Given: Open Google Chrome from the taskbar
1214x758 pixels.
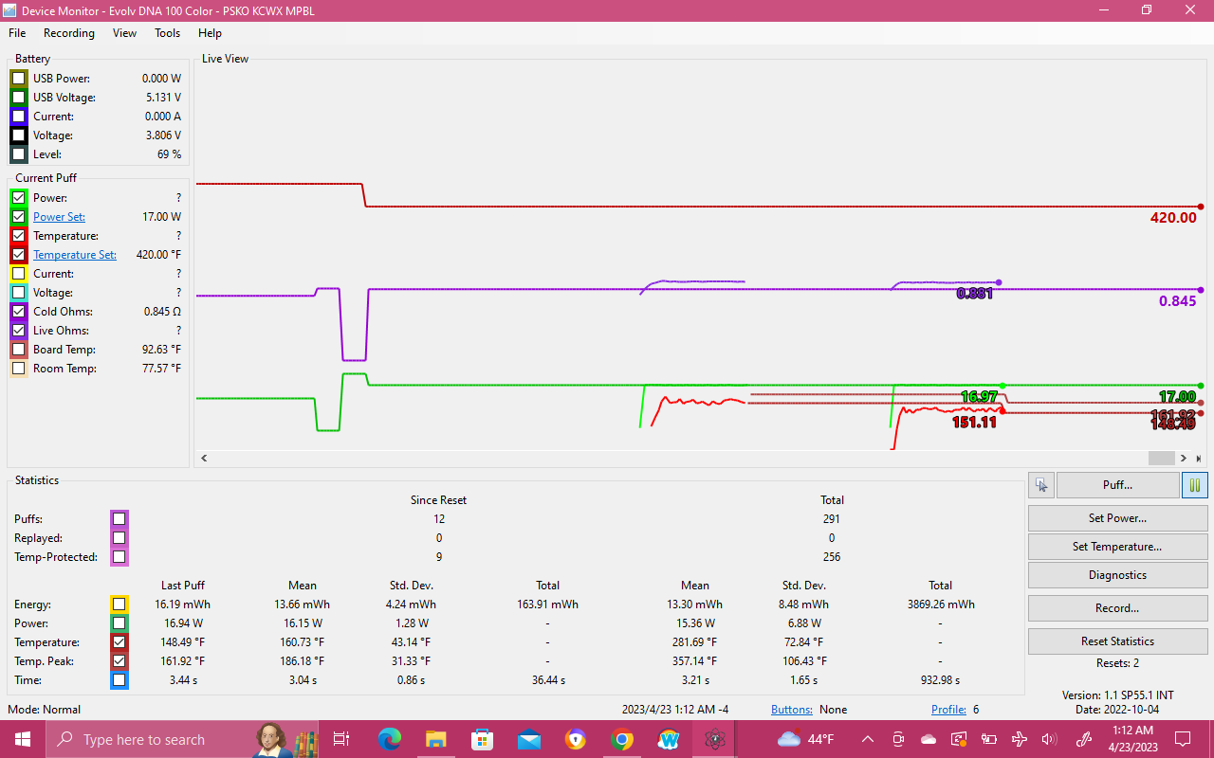Looking at the screenshot, I should (x=622, y=739).
